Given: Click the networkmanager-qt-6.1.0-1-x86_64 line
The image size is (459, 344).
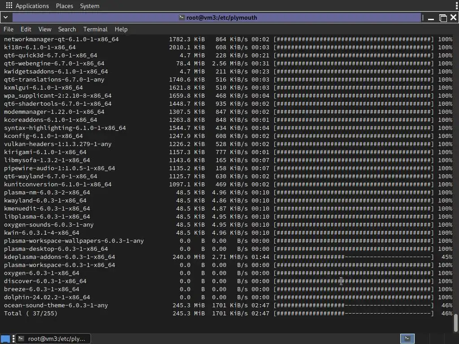Looking at the screenshot, I should (228, 39).
